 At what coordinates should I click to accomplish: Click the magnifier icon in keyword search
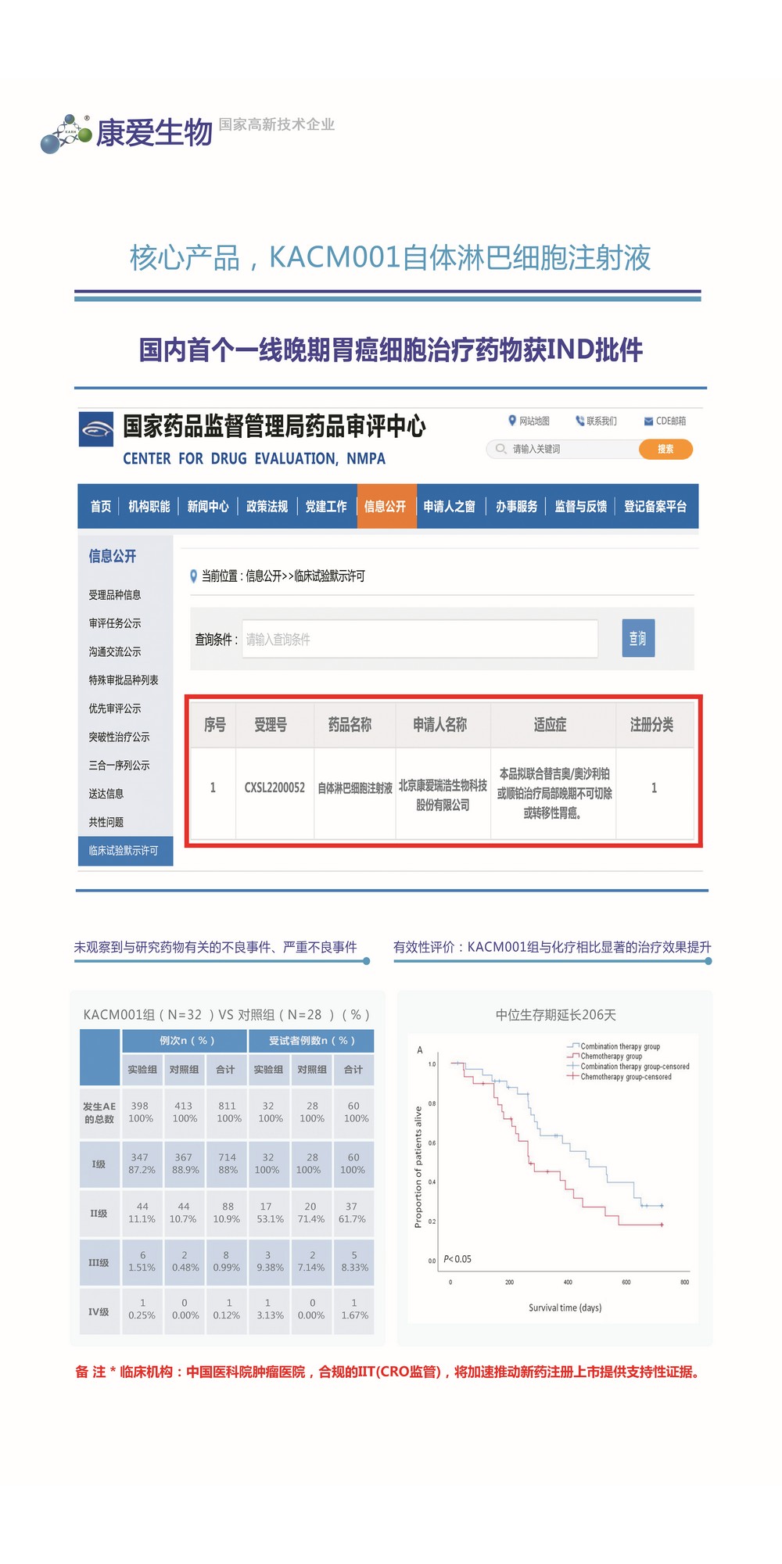(500, 449)
